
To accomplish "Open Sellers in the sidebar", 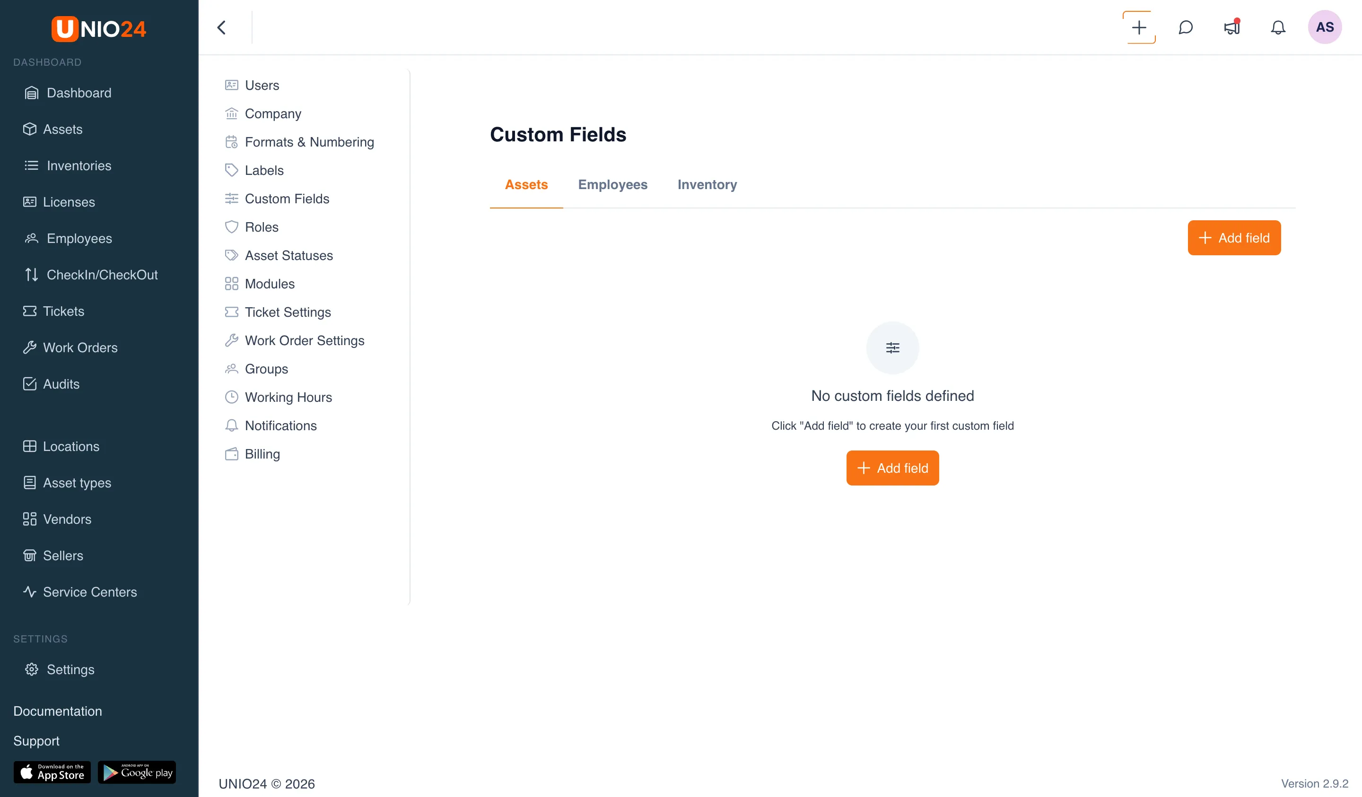I will click(53, 555).
